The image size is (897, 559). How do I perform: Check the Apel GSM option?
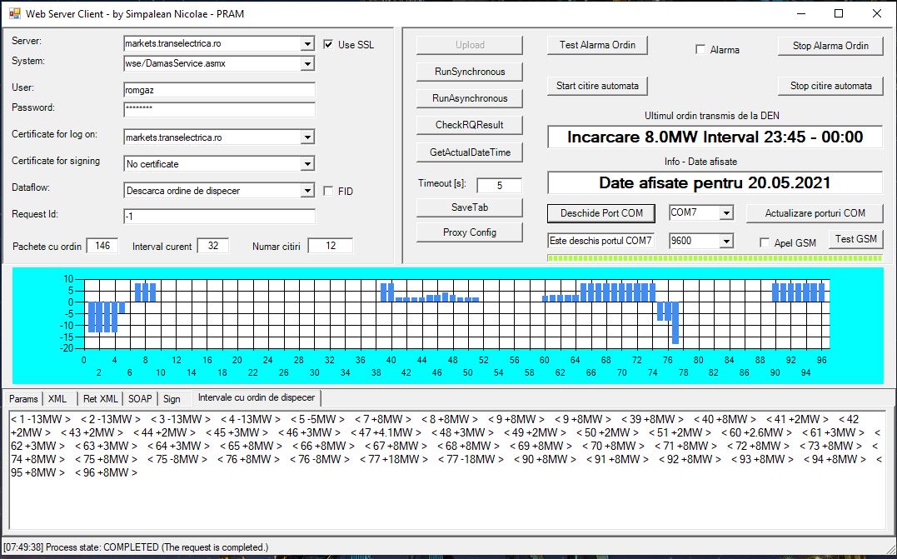click(765, 242)
